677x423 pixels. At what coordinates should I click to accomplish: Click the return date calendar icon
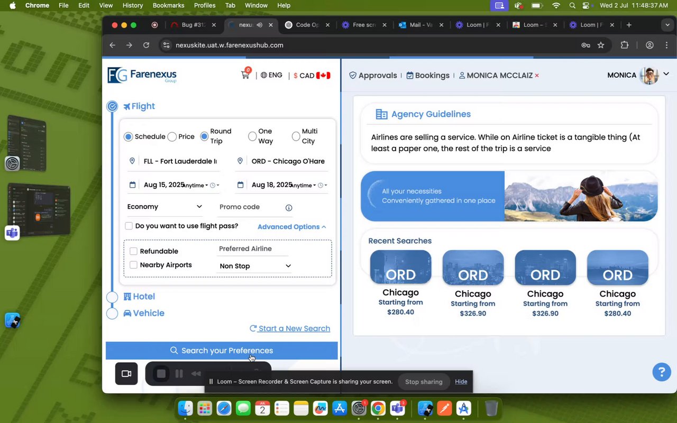pos(240,185)
